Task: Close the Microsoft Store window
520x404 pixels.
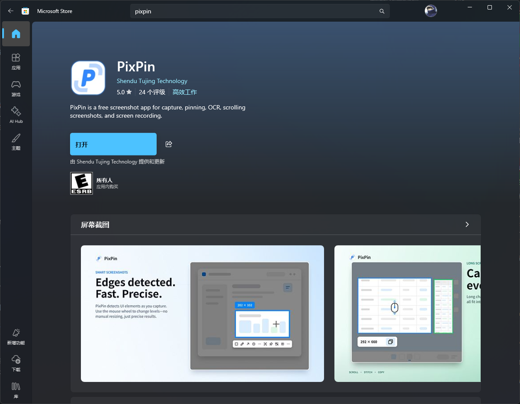Action: pos(510,7)
